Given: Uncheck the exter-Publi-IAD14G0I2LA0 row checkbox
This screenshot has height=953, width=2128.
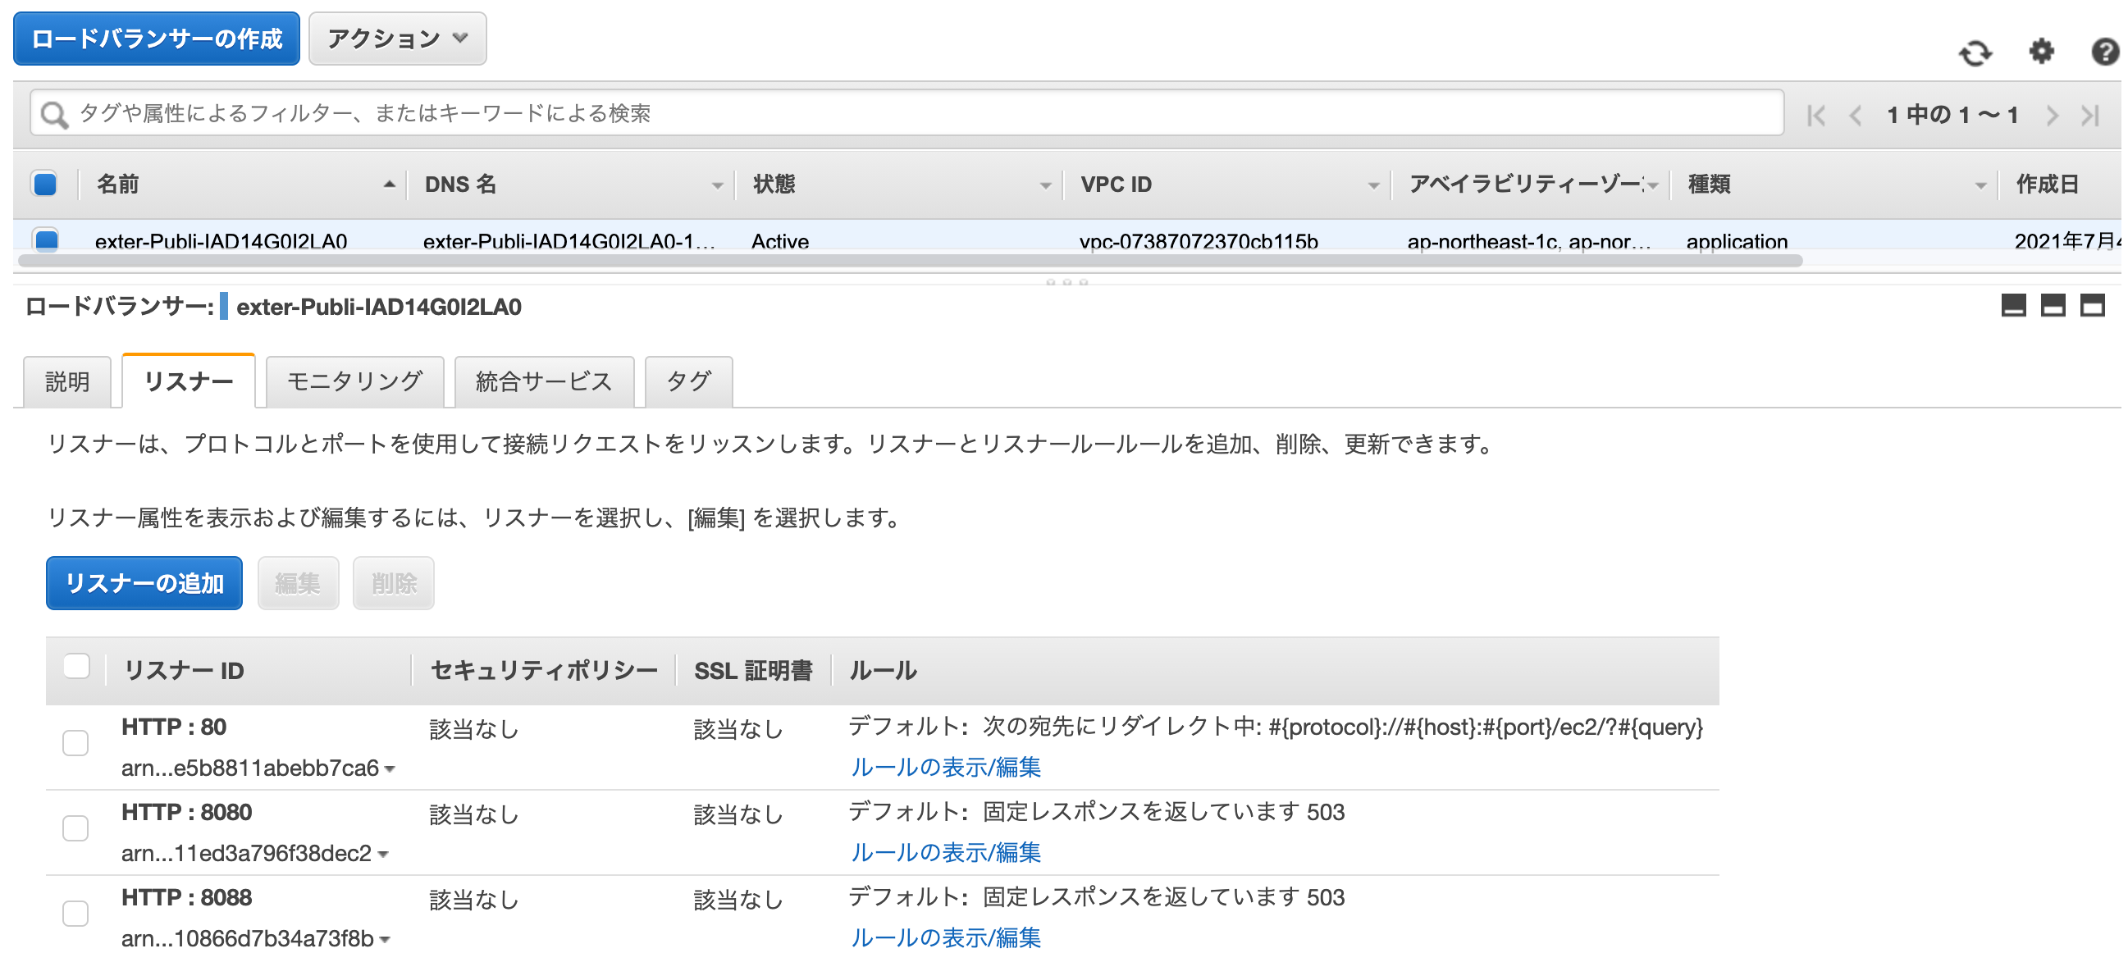Looking at the screenshot, I should [x=44, y=241].
